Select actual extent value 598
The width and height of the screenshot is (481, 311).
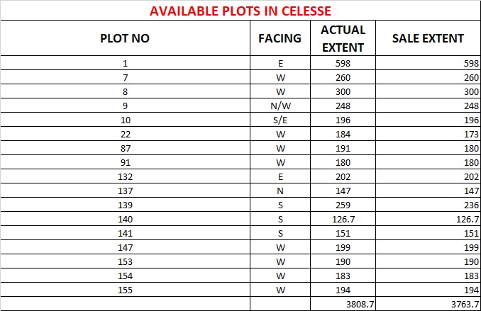pyautogui.click(x=343, y=63)
